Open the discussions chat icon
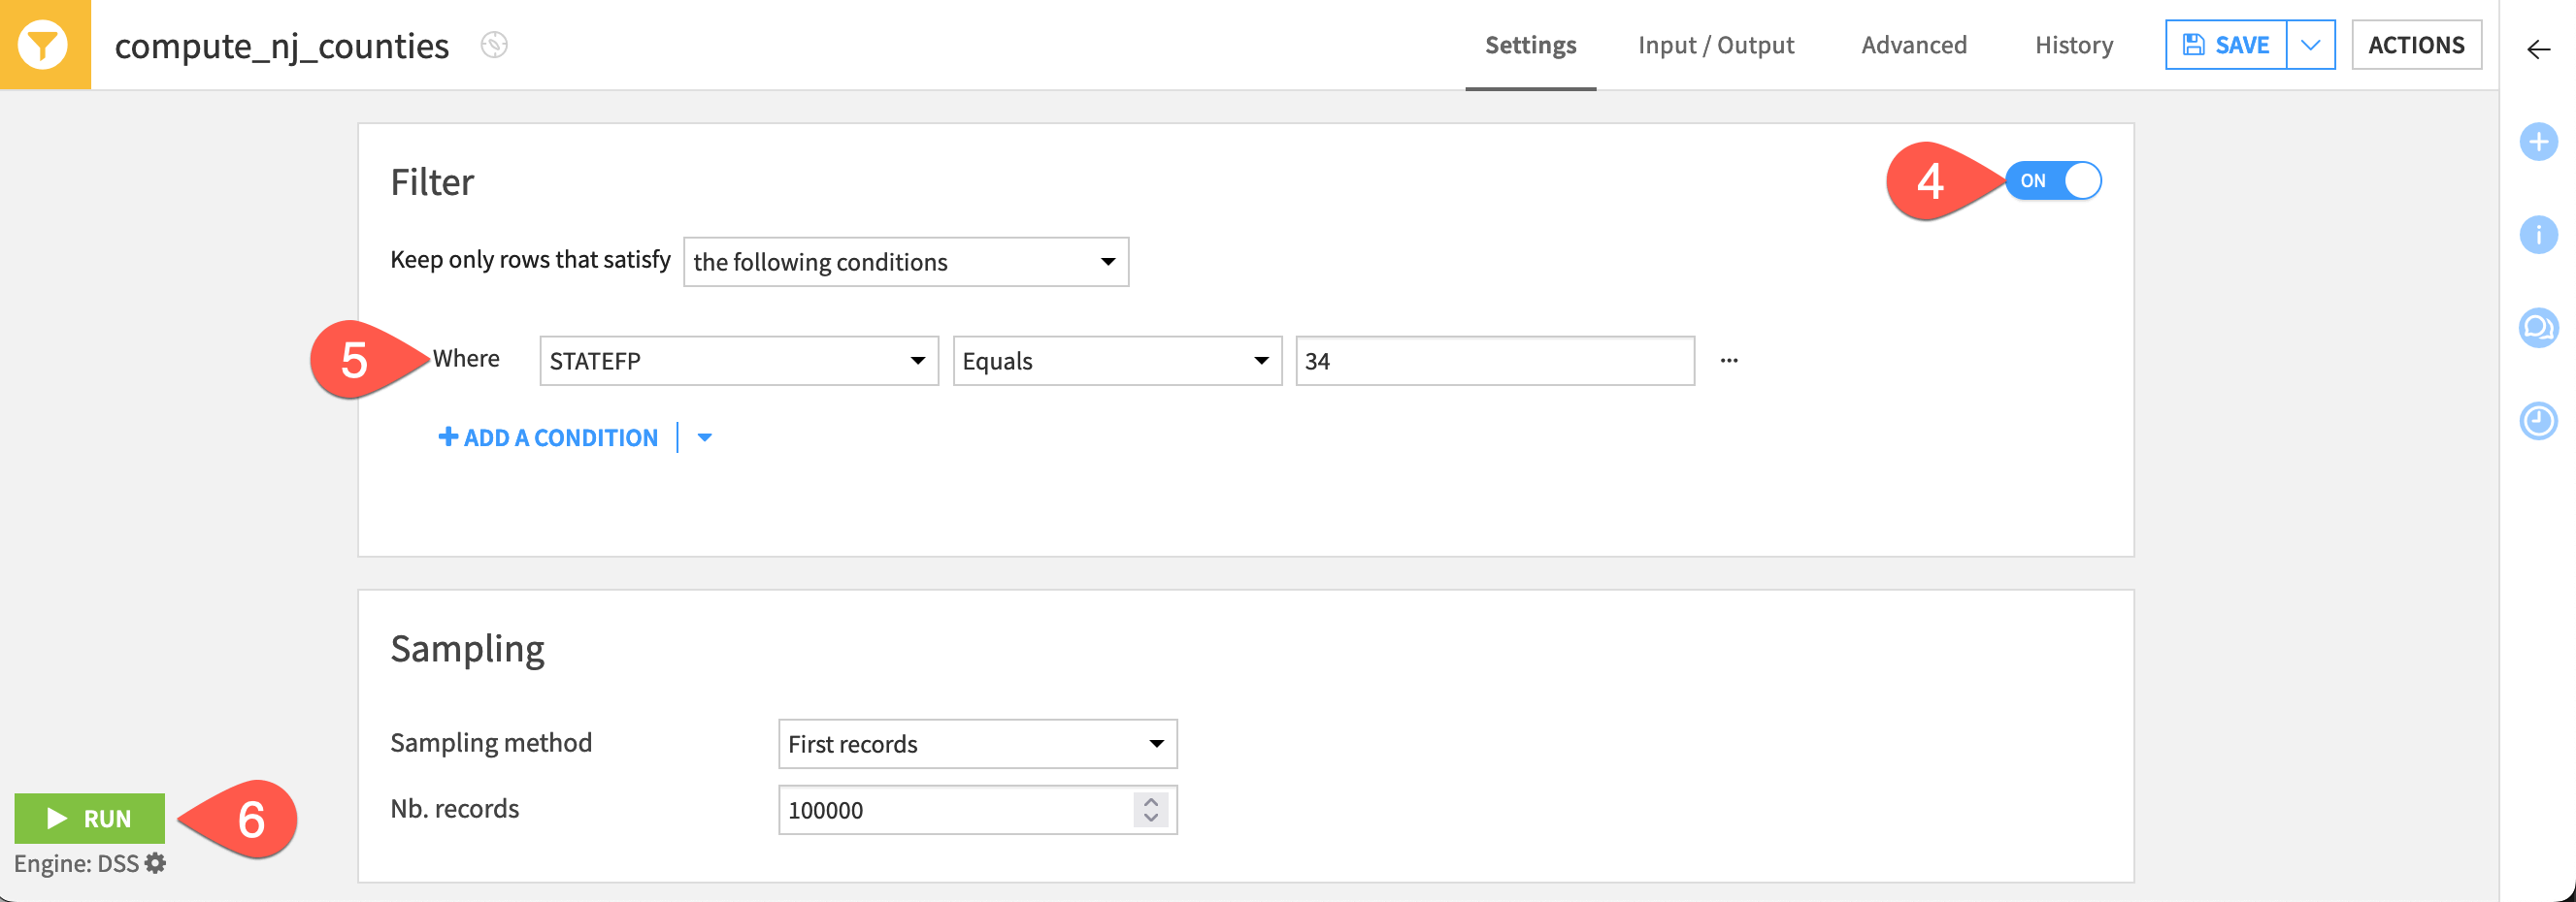This screenshot has height=902, width=2576. point(2538,328)
